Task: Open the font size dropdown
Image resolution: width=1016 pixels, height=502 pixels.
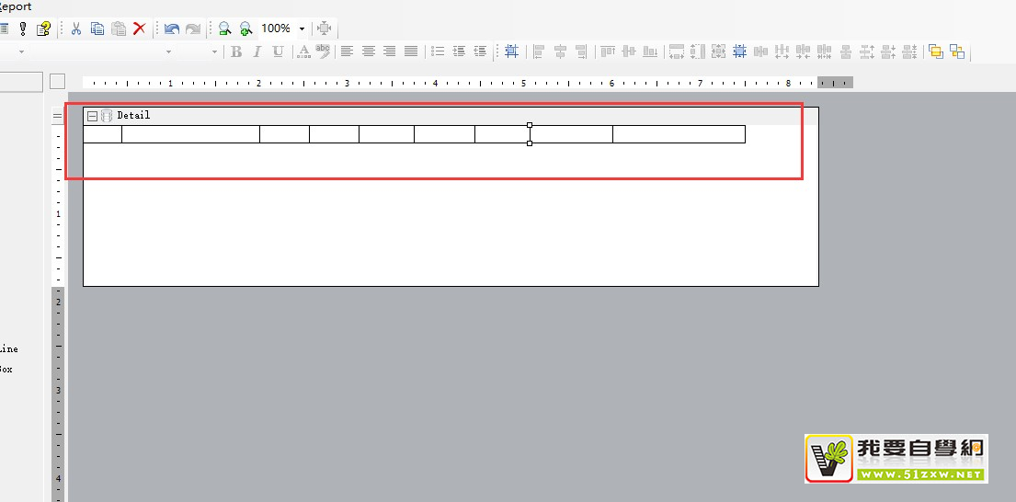Action: click(215, 51)
